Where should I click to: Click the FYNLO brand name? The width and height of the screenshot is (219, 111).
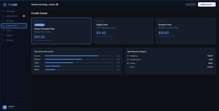[x=12, y=5]
